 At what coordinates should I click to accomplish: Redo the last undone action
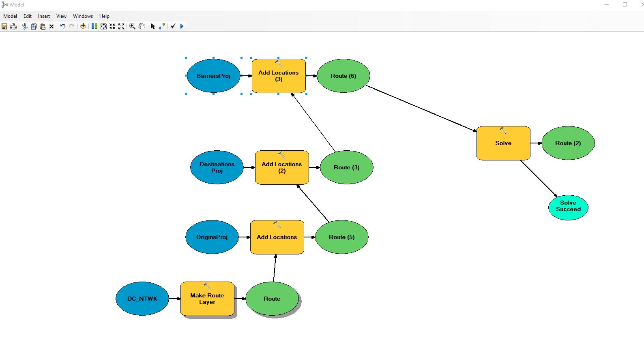point(72,26)
